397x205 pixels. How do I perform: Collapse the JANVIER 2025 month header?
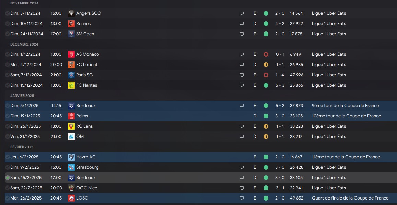click(22, 96)
